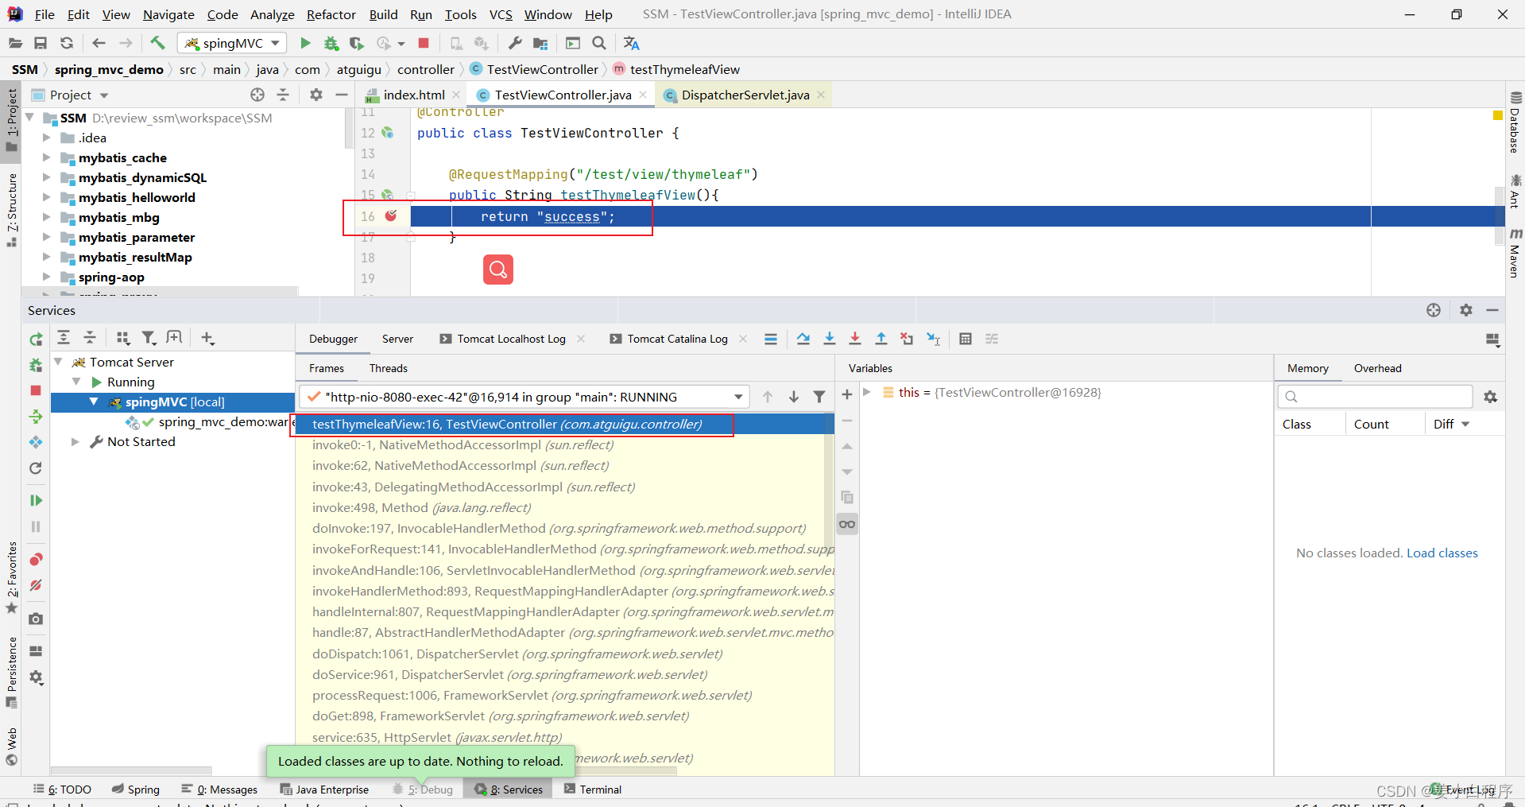Resume program in the Services side toolbar
1525x807 pixels.
[36, 500]
